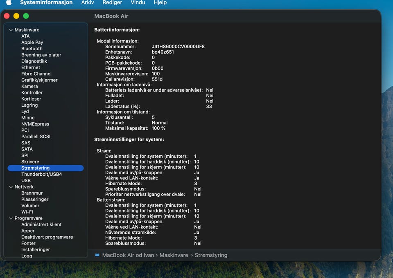Collapse the Nettverk section
393x278 pixels.
(x=11, y=187)
